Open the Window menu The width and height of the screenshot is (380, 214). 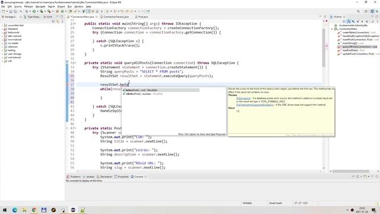[x=79, y=7]
